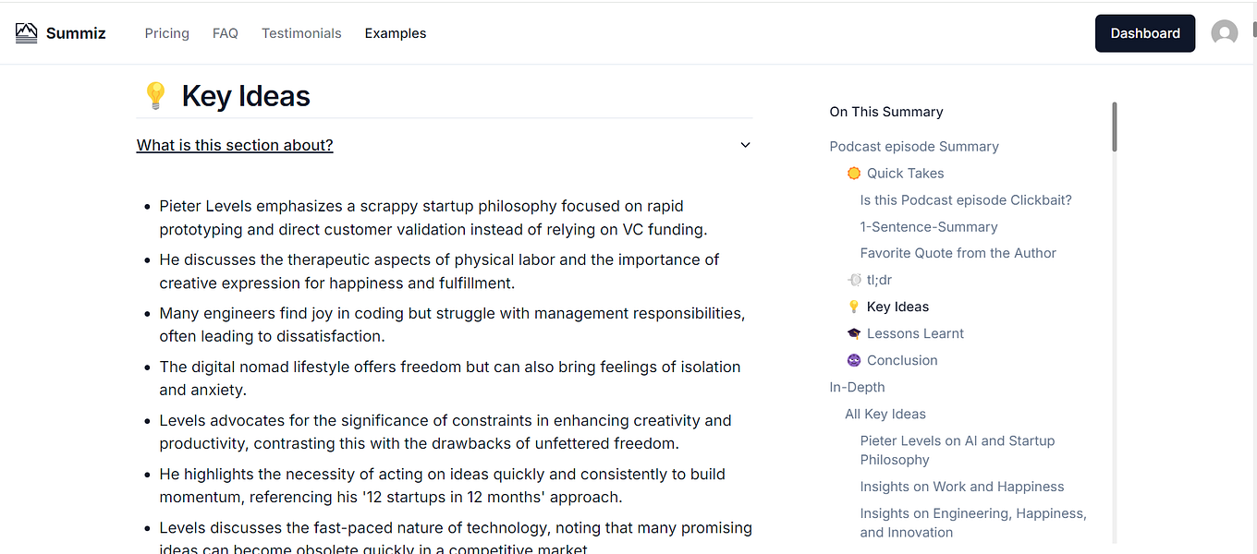Expand the chevron next to section description
This screenshot has height=554, width=1257.
745,145
